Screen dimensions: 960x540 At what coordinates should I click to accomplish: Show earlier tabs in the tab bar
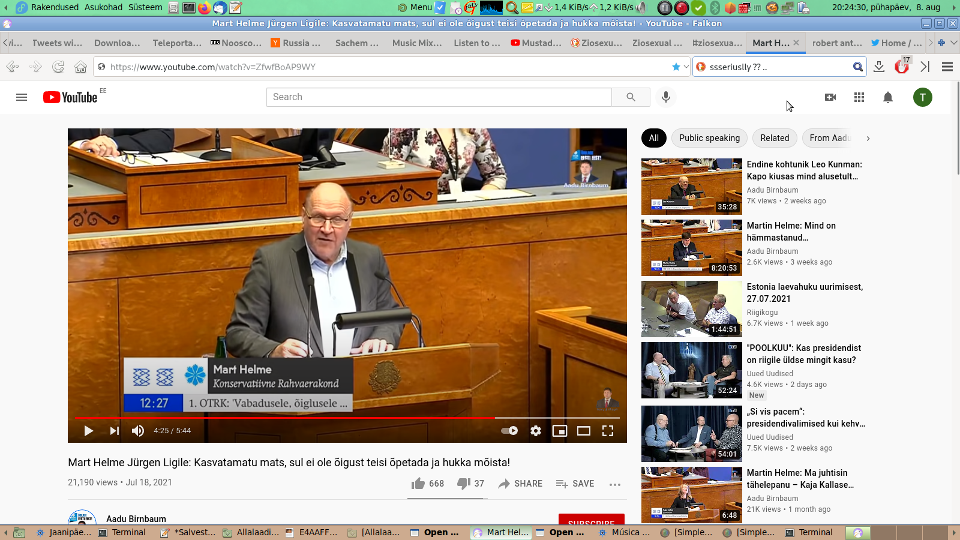[5, 43]
